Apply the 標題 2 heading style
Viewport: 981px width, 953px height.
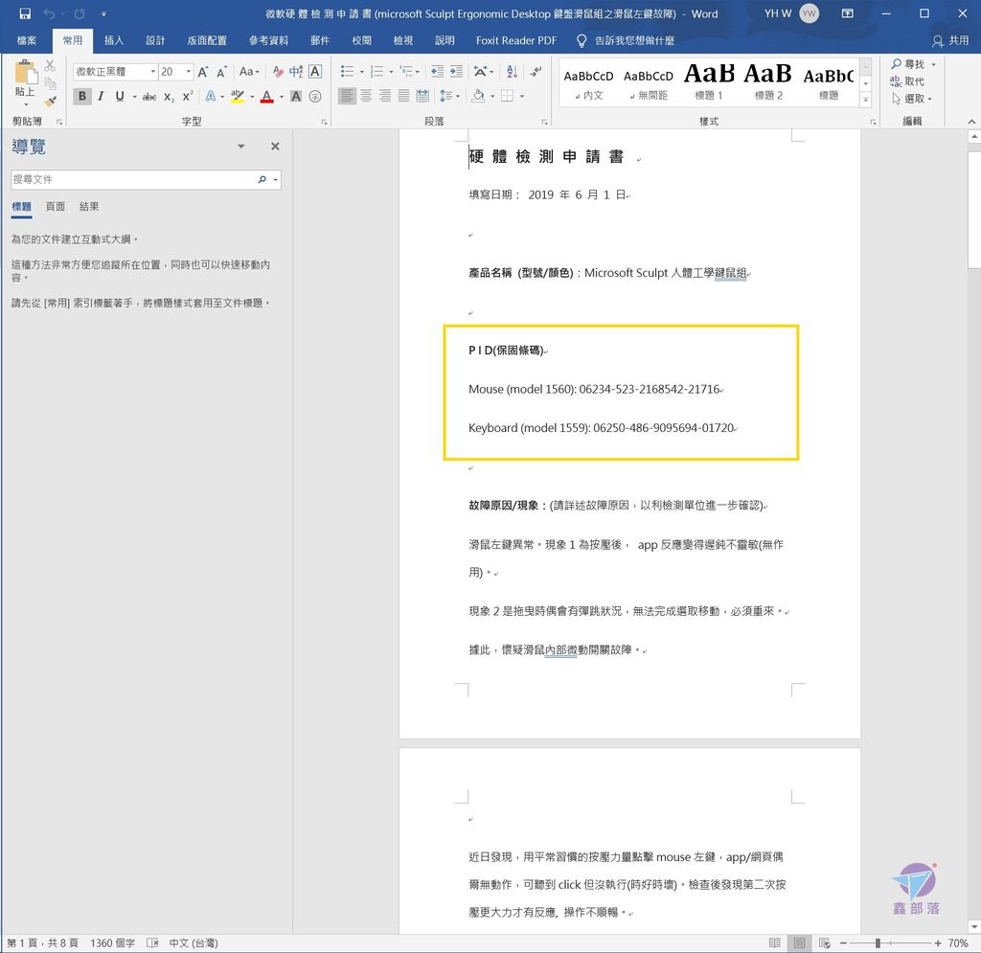point(768,82)
